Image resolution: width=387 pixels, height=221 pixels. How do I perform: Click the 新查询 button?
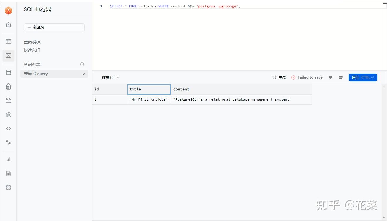point(54,27)
